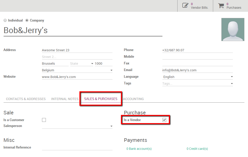The height and width of the screenshot is (157, 248).
Task: Enable the Is a Customer checkbox
Action: pyautogui.click(x=44, y=120)
